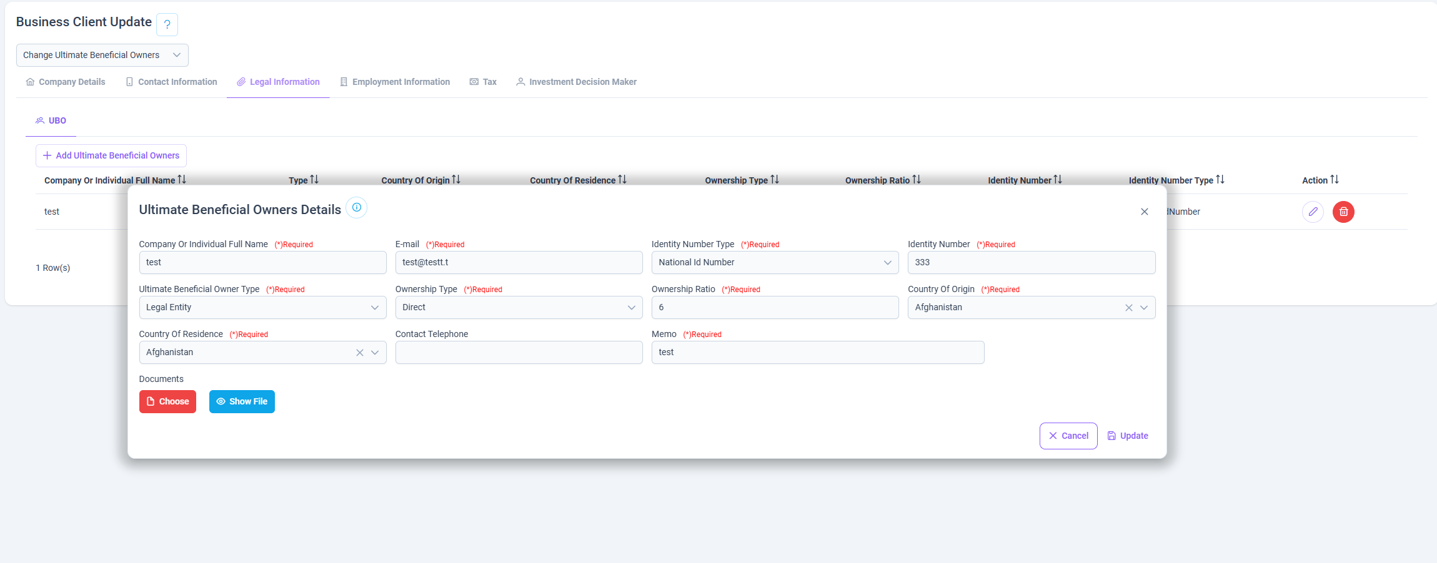Delete the test row with trash icon
Image resolution: width=1437 pixels, height=563 pixels.
pos(1343,212)
